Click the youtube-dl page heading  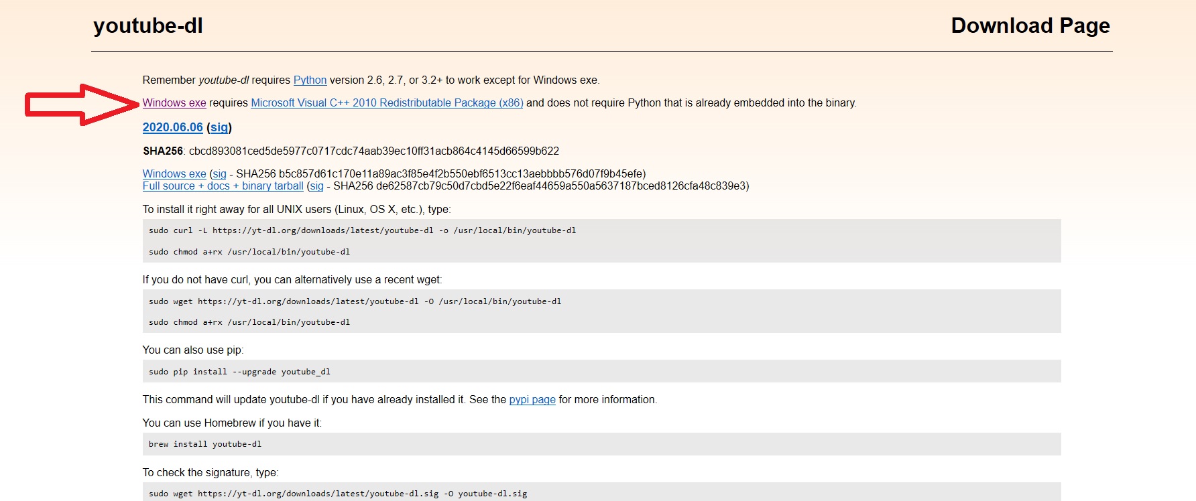click(148, 25)
